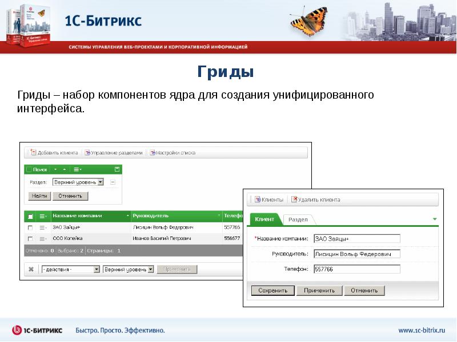Click the grid's disabled Применить button
457x342 pixels.
point(177,270)
